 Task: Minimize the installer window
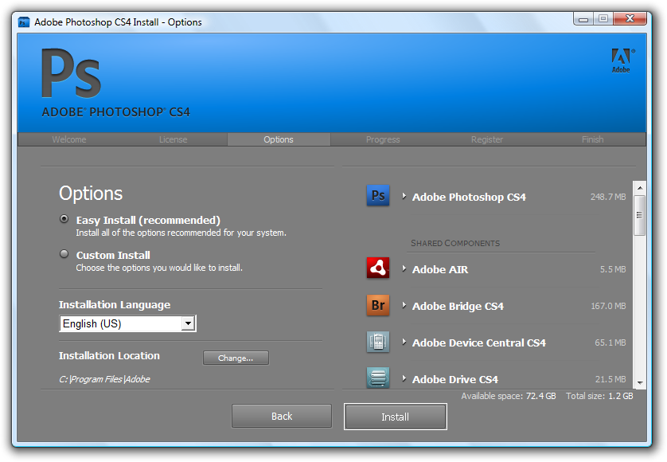583,19
